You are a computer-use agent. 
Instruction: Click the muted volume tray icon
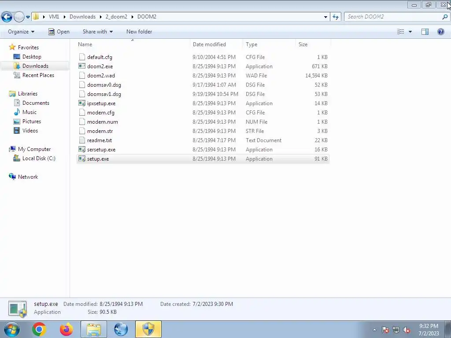407,330
